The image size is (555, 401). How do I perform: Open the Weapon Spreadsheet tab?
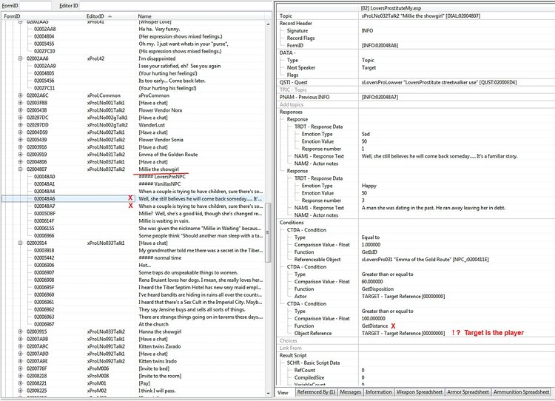pos(419,392)
